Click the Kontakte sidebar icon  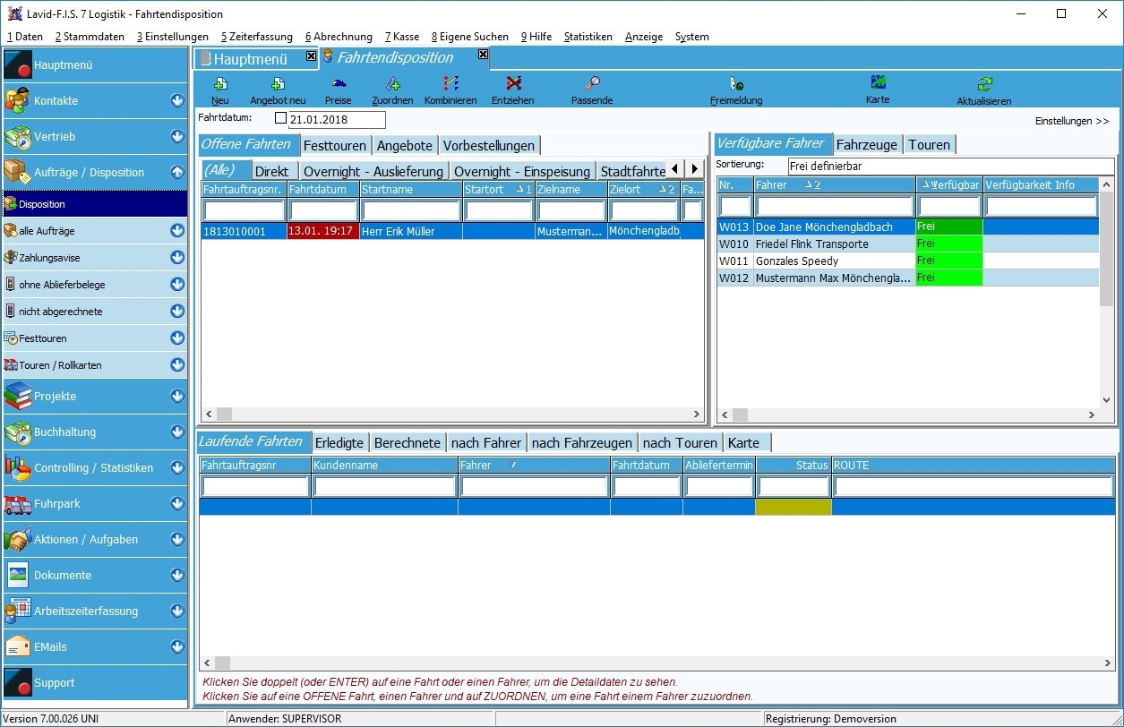pyautogui.click(x=18, y=100)
